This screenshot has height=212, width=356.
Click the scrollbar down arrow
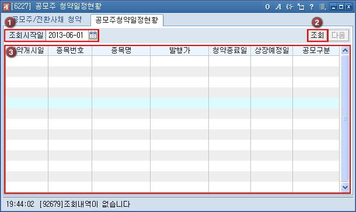click(345, 187)
